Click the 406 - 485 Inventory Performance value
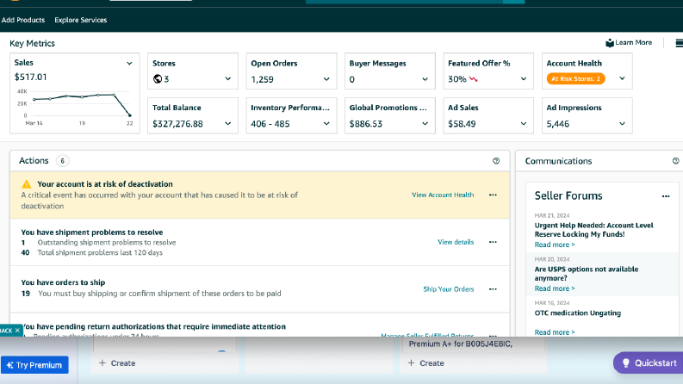Screen dimensions: 683x384 coord(270,124)
